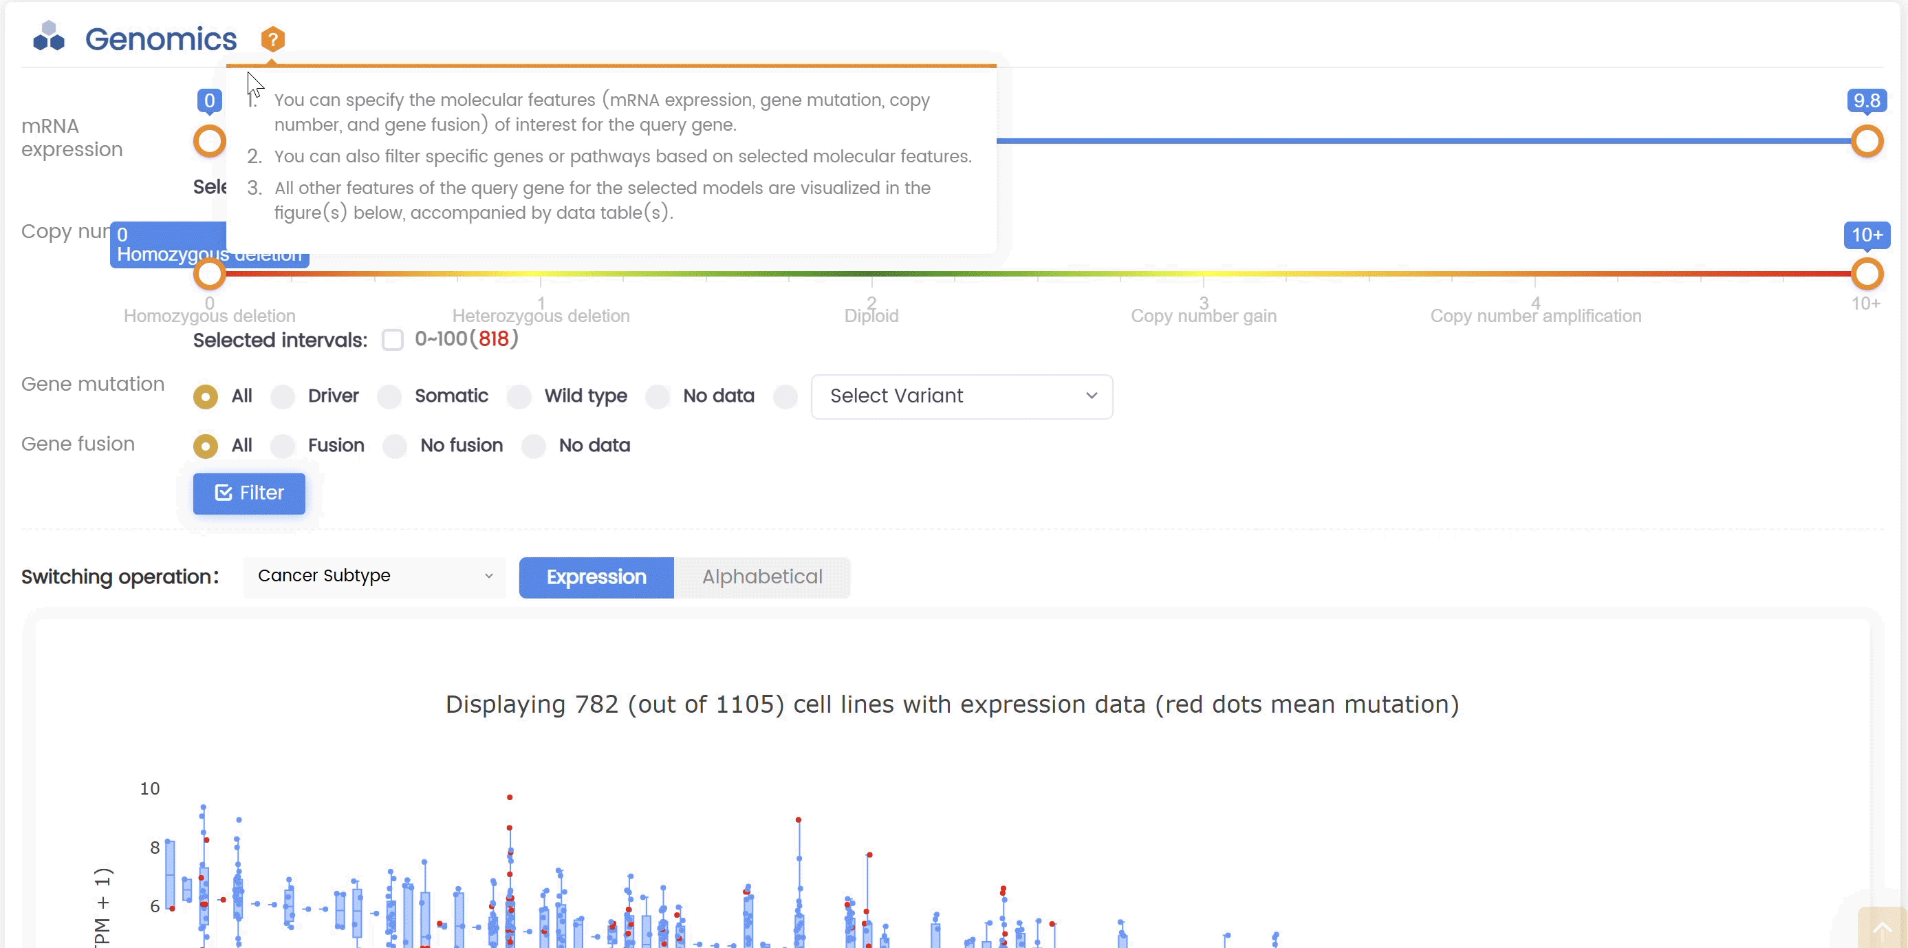Open the Cancer Subtype dropdown

tap(374, 577)
